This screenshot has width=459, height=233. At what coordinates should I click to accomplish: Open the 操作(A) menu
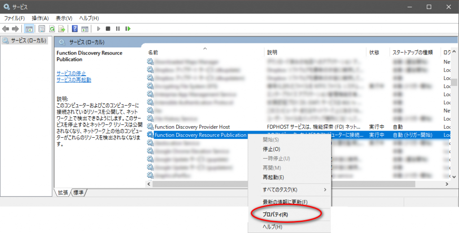(x=40, y=18)
